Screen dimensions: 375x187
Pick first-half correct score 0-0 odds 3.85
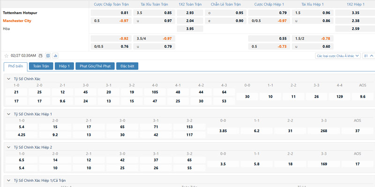point(223,131)
